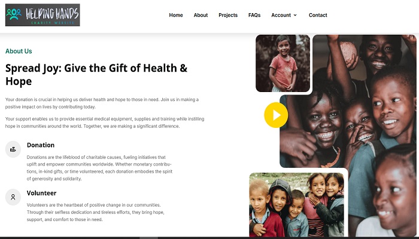Screen dimensions: 419x239
Task: Open the Account menu item
Action: coord(281,15)
